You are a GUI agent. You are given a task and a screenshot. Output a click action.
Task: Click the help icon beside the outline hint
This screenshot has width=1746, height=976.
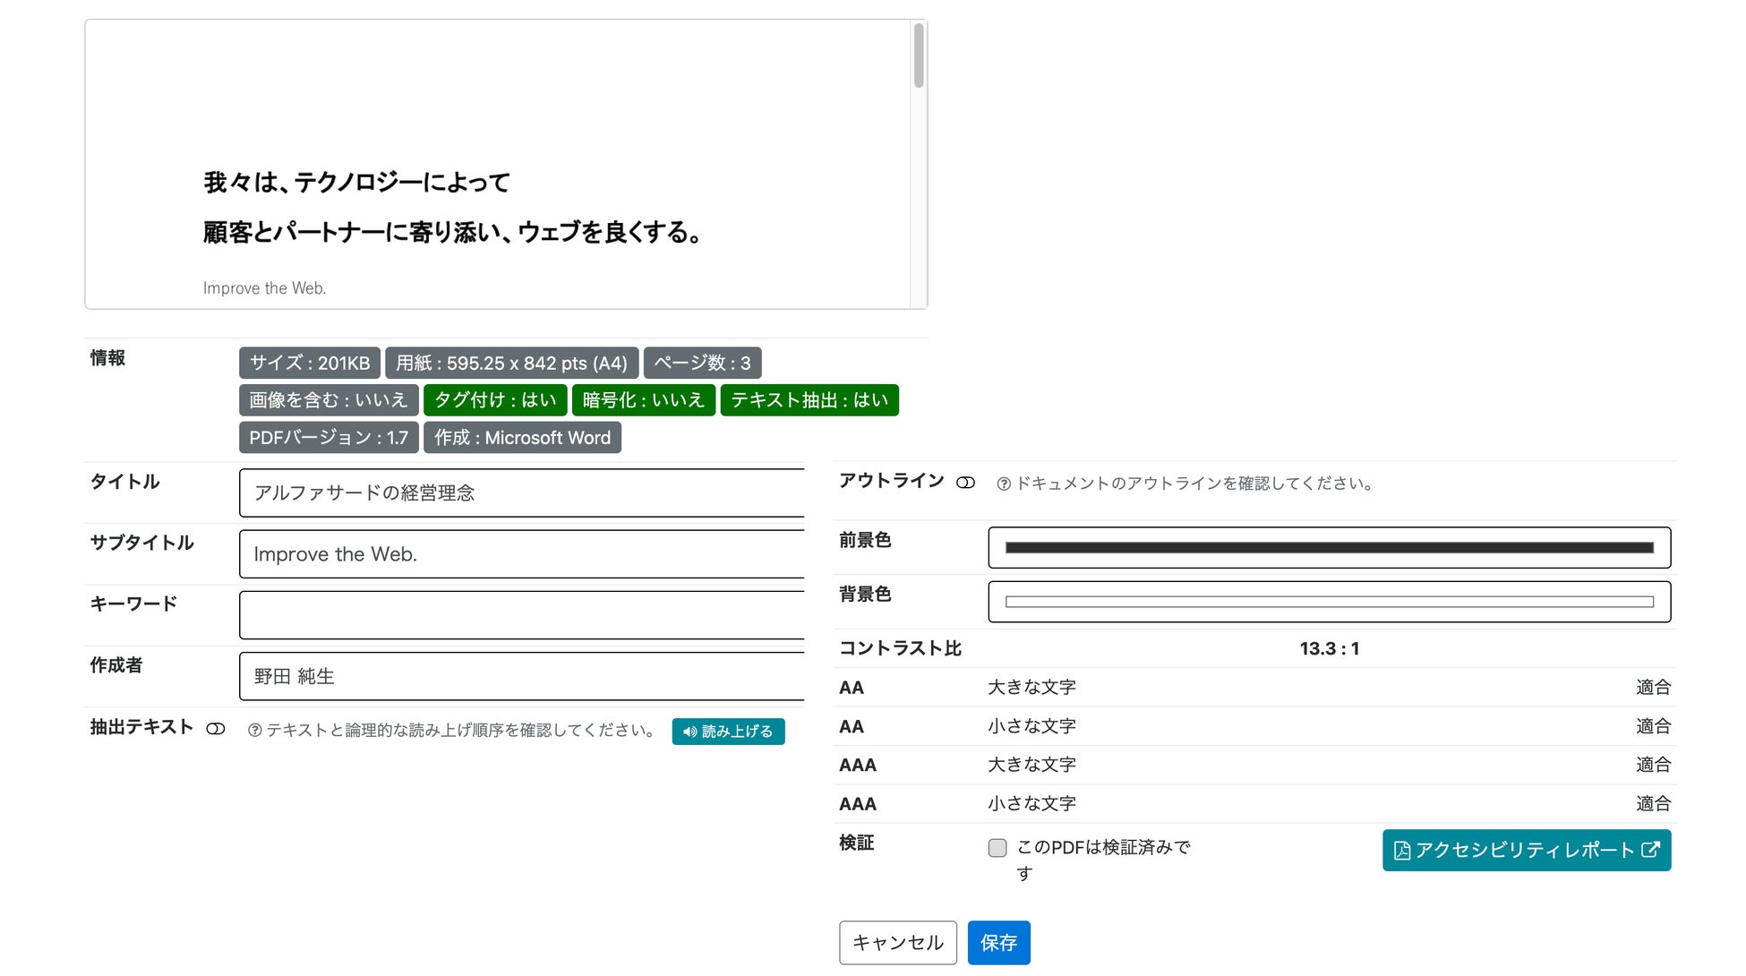(1004, 484)
